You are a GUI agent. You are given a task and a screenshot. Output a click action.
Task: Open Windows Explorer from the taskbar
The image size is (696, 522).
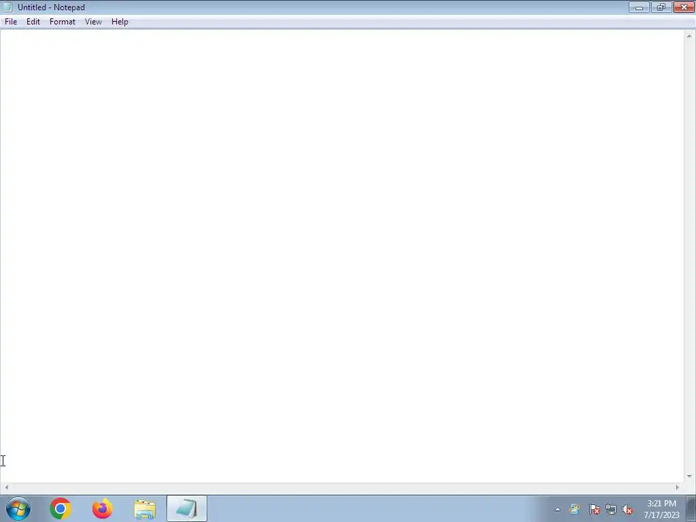(145, 509)
